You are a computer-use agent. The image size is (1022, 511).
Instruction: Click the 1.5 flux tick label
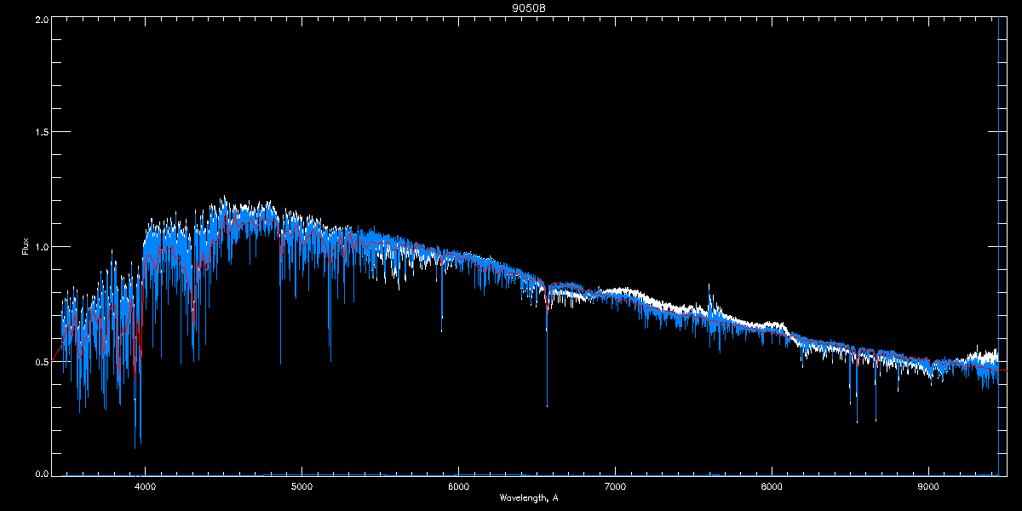[41, 132]
